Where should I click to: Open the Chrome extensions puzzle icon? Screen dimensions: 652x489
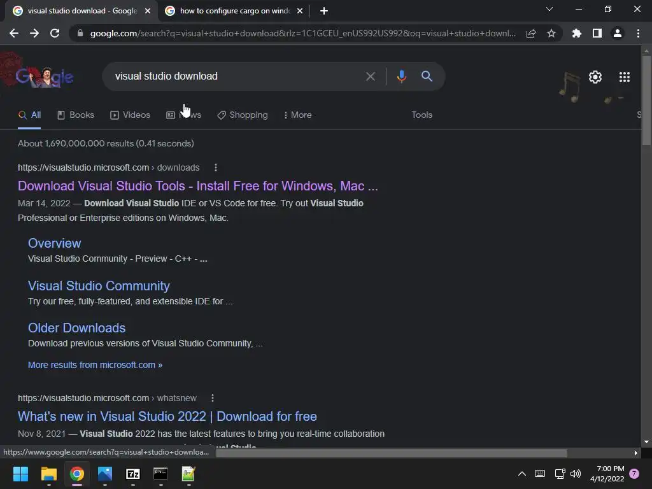click(576, 33)
